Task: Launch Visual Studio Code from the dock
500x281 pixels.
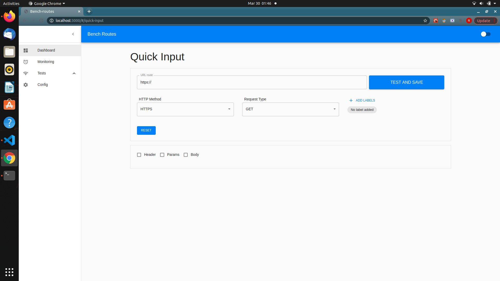Action: click(x=9, y=140)
